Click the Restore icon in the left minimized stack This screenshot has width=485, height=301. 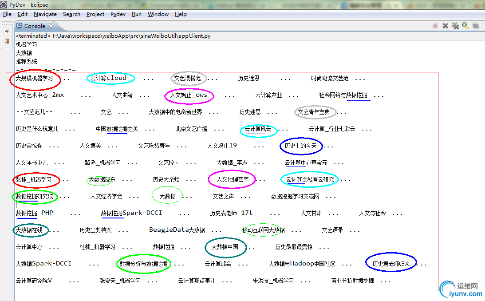click(7, 32)
